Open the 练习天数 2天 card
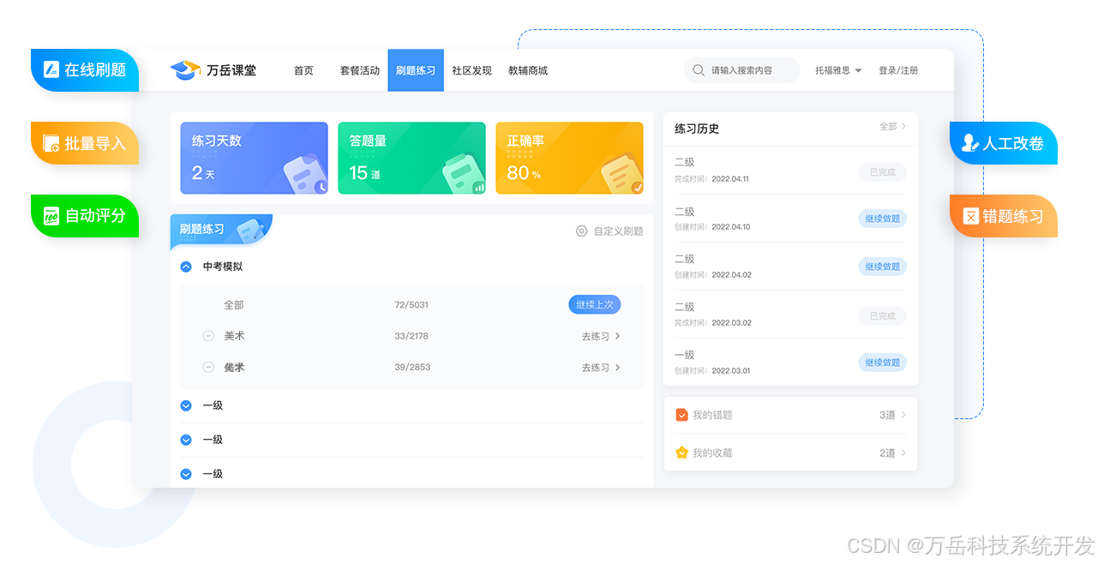The height and width of the screenshot is (564, 1098). (254, 158)
